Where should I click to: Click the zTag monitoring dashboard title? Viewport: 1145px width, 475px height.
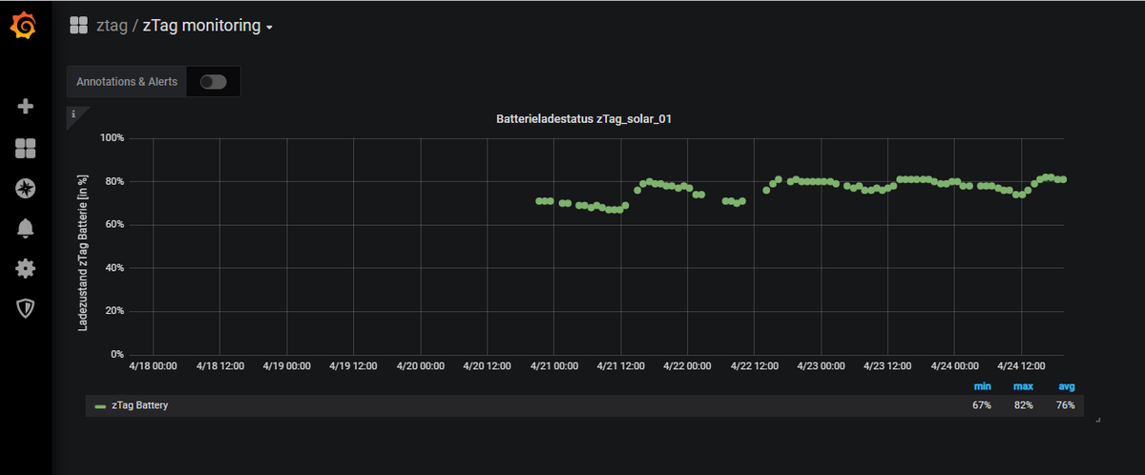(201, 26)
